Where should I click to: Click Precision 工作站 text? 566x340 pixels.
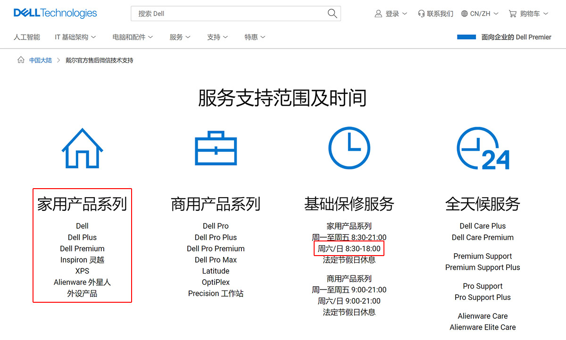click(216, 294)
